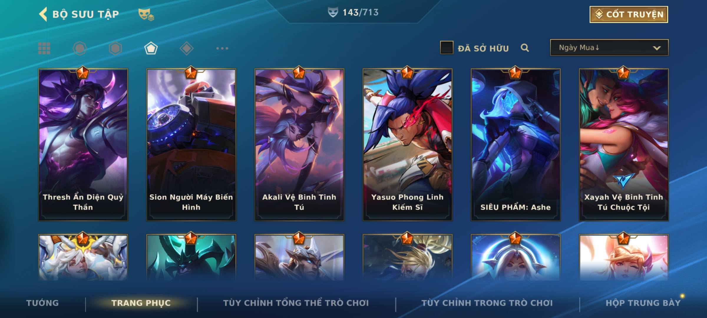Open Tùy Chỉnh Trong Trò Chơi tab
Screen dimensions: 707x318
[487, 303]
